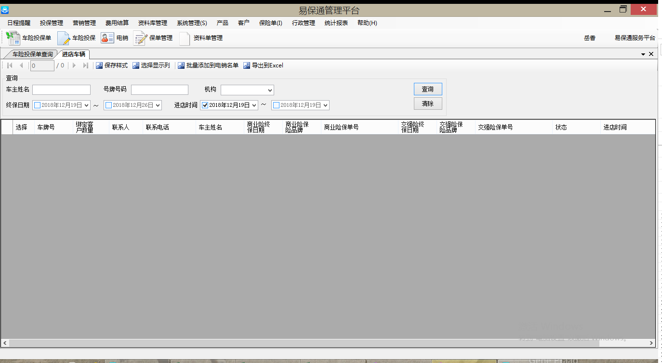Click the 联系电话 column header
Screen dimensions: 662x363
170,127
